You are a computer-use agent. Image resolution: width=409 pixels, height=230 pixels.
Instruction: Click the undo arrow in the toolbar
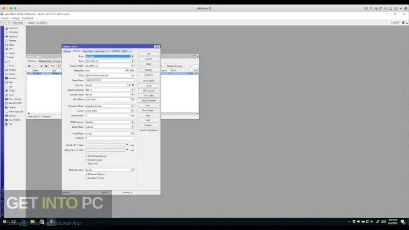[3, 23]
